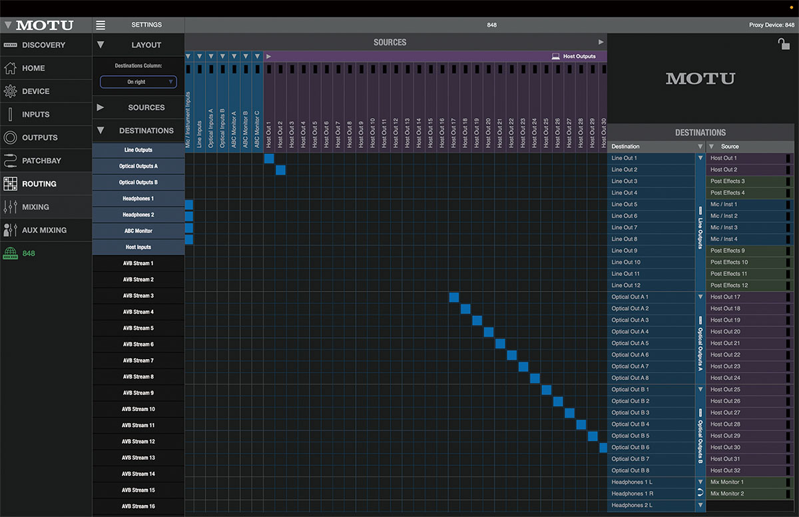Open the Destinations Column dropdown showing On right
The height and width of the screenshot is (517, 799).
(x=138, y=82)
